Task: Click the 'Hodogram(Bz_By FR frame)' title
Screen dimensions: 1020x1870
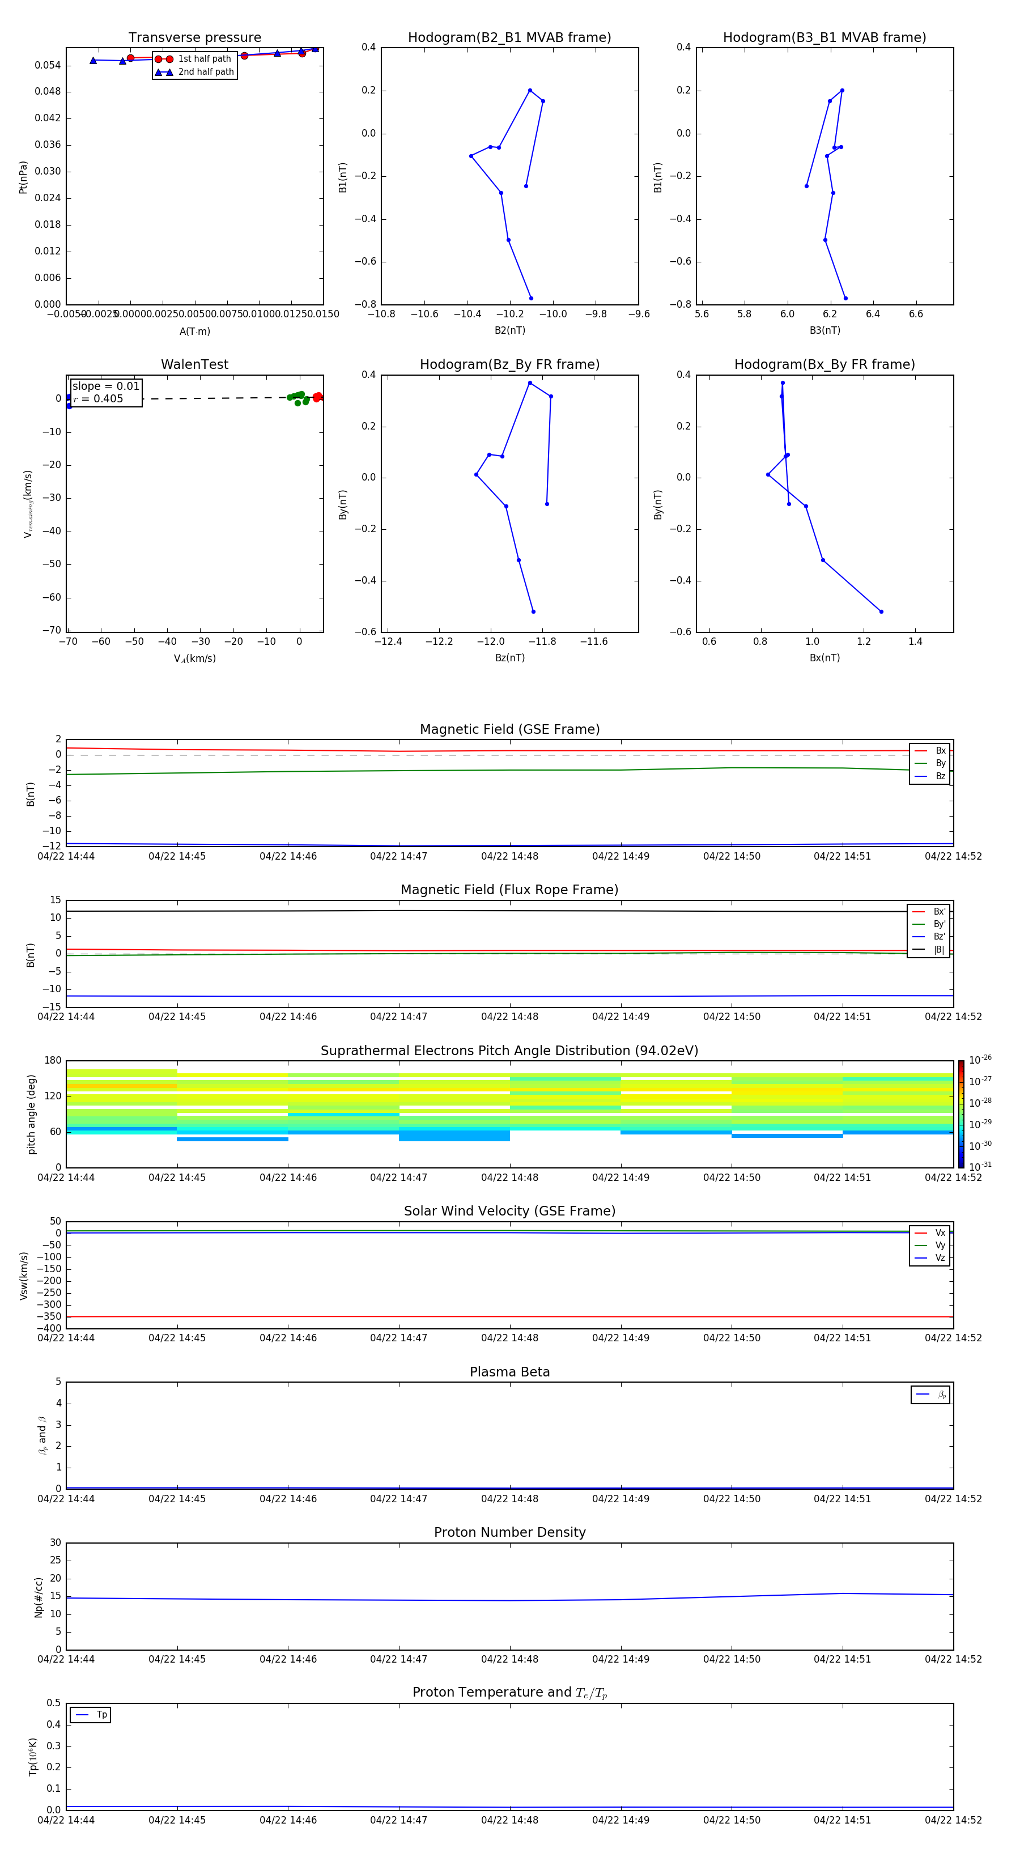Action: pyautogui.click(x=509, y=364)
